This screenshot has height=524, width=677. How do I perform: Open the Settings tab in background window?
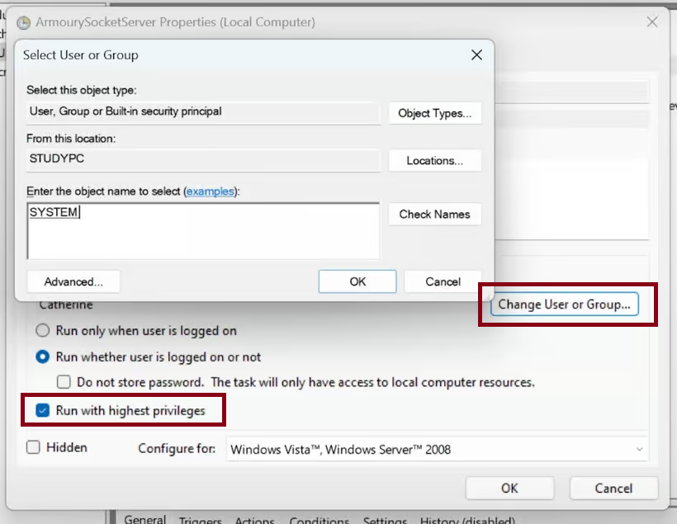coord(385,520)
